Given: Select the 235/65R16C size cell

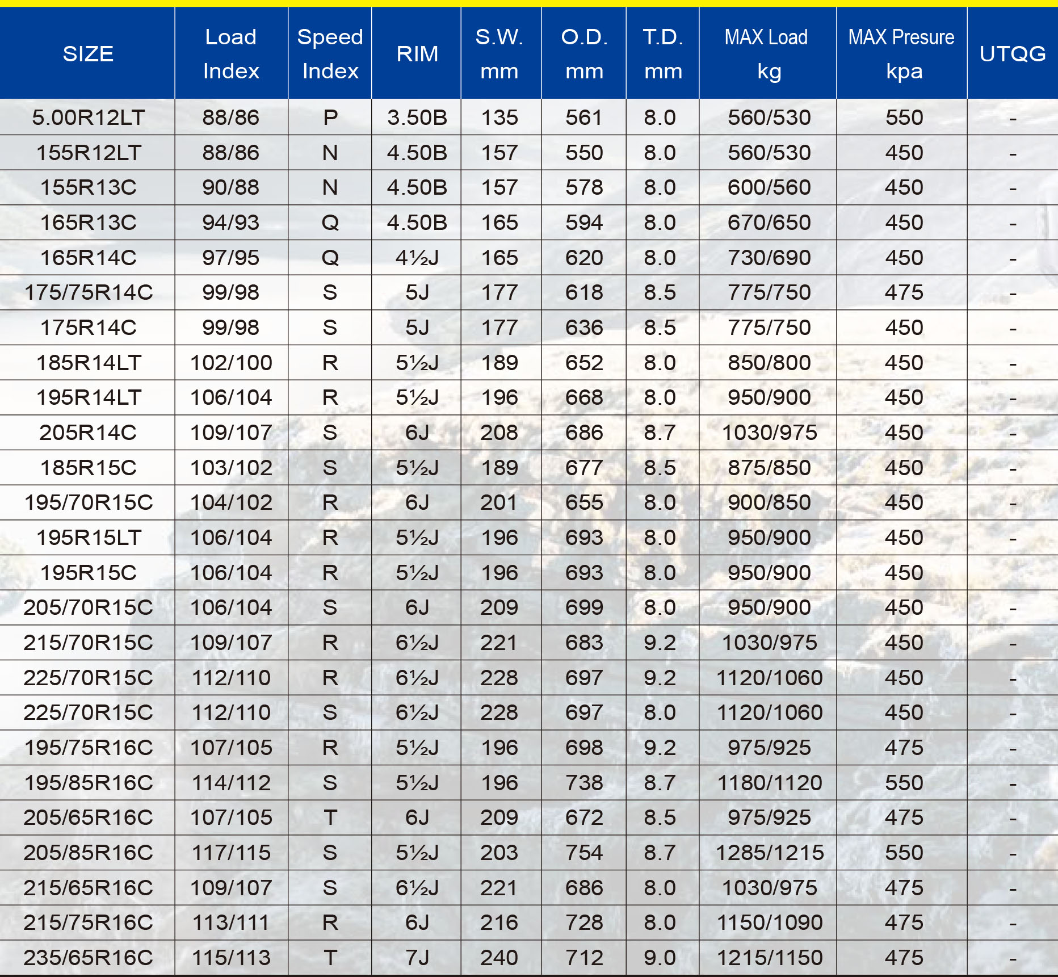Looking at the screenshot, I should 89,958.
